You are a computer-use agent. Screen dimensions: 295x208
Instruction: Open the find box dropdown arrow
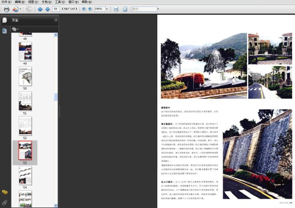158,9
